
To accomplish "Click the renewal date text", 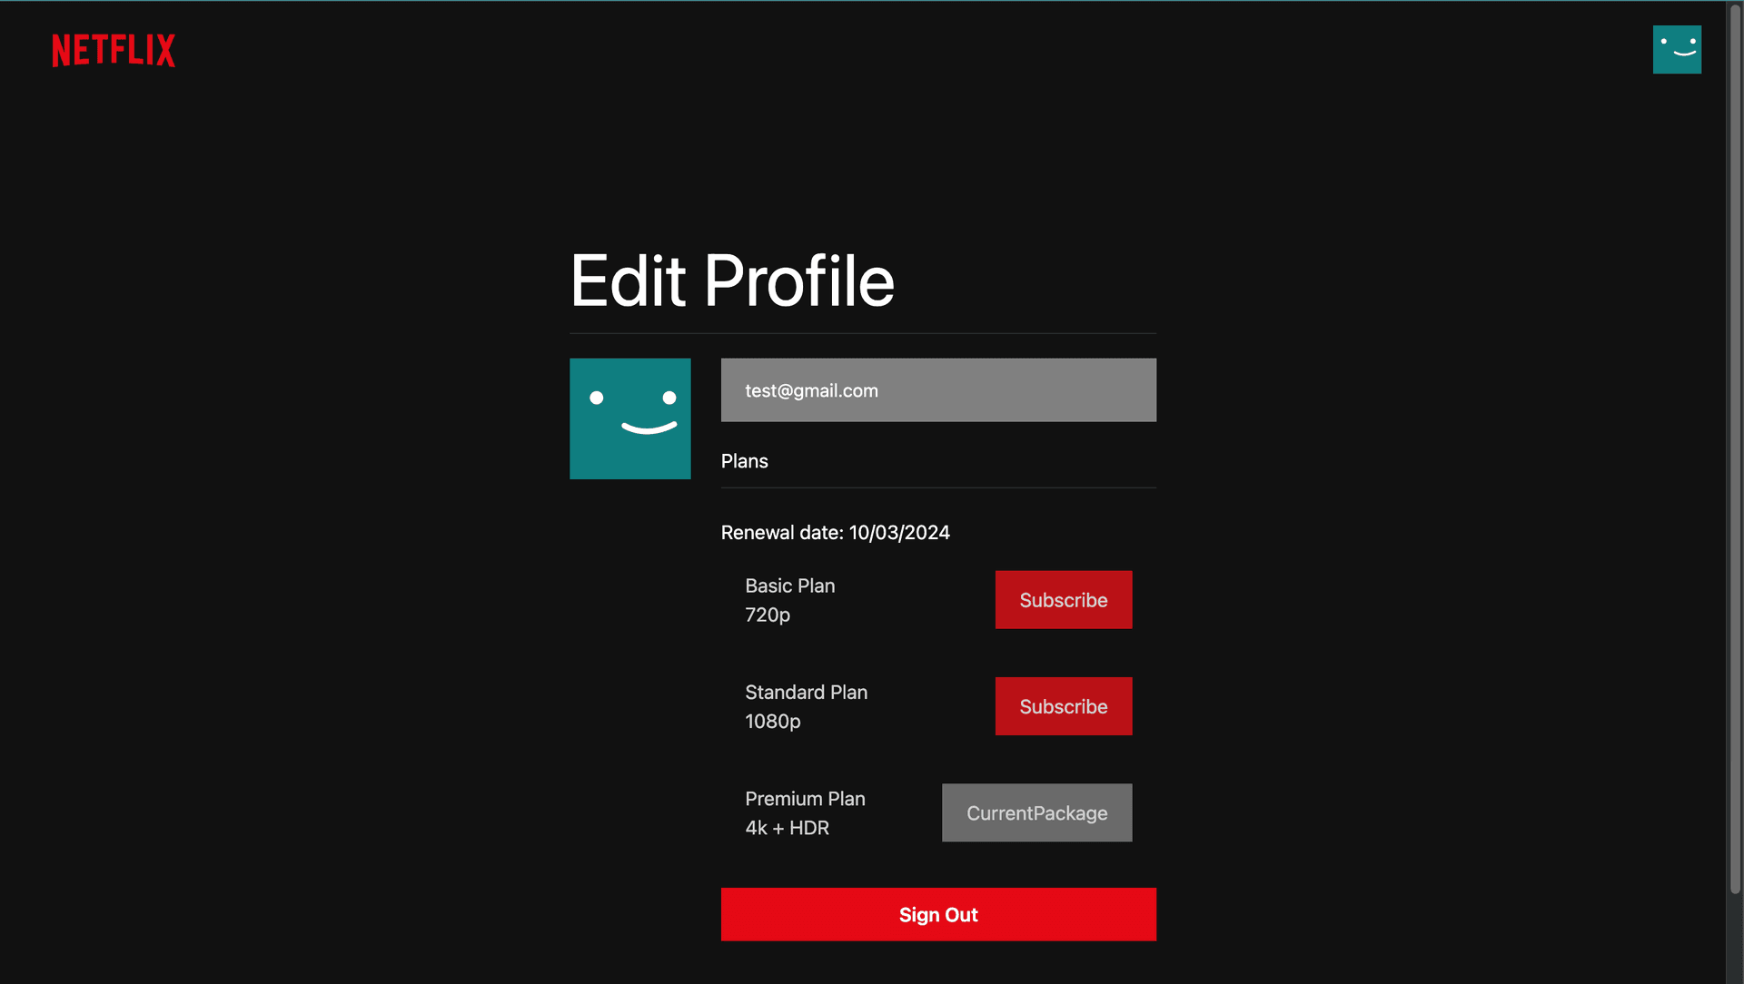I will (x=835, y=532).
